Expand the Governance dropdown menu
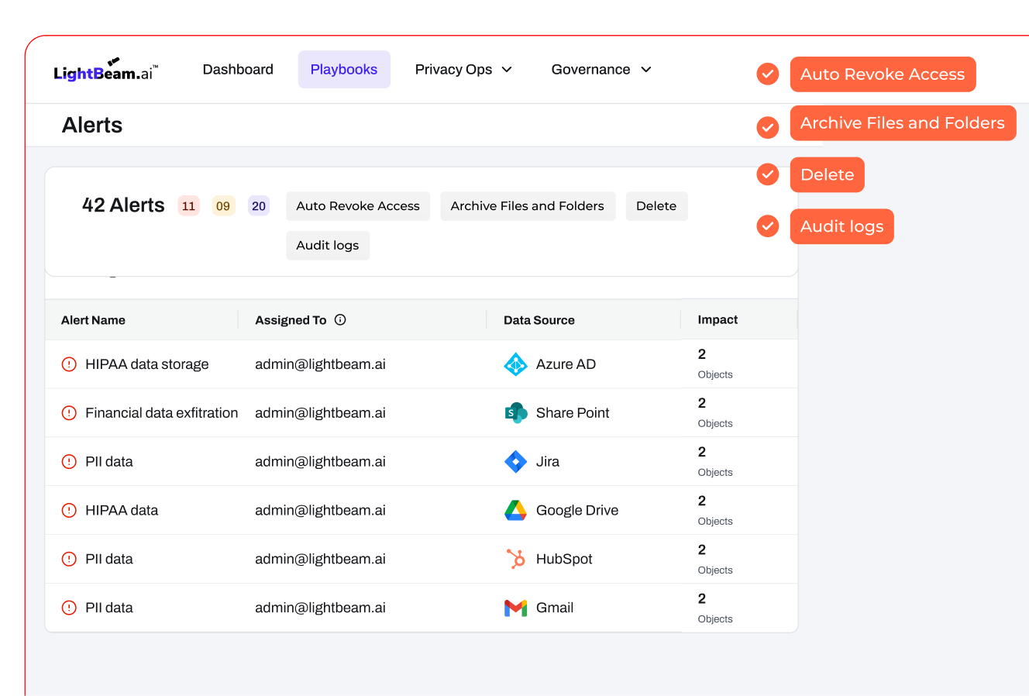Viewport: 1029px width, 696px height. (601, 70)
